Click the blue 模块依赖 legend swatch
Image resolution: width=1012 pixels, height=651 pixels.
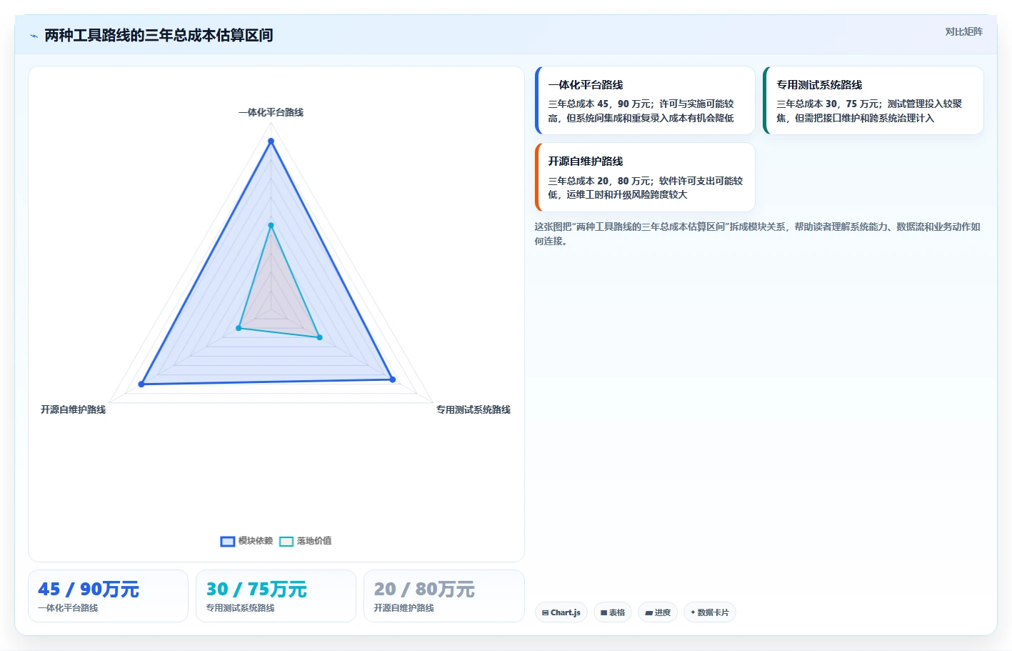[228, 541]
